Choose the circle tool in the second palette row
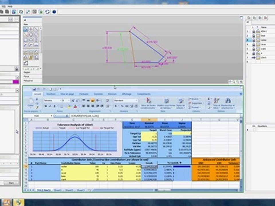275x206 pixels. (31, 35)
